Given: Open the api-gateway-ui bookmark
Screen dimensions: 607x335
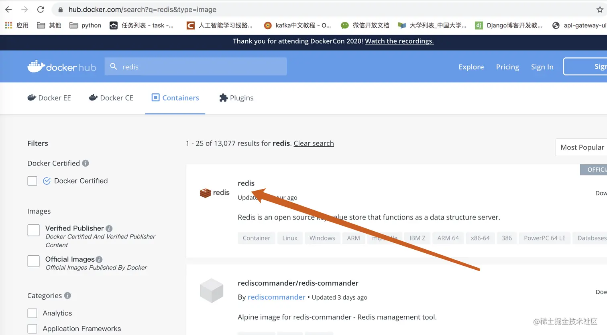Looking at the screenshot, I should (579, 25).
